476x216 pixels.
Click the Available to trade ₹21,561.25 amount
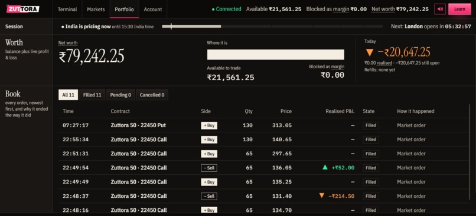pyautogui.click(x=231, y=78)
